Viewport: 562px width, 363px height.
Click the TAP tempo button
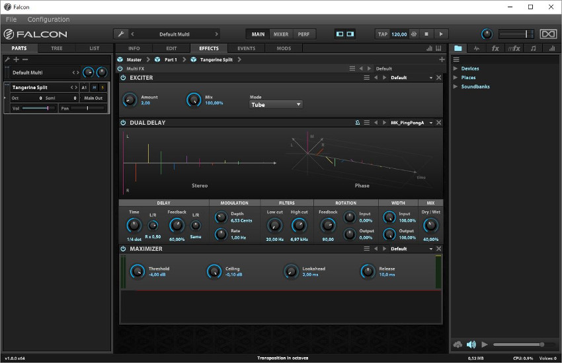click(x=382, y=34)
